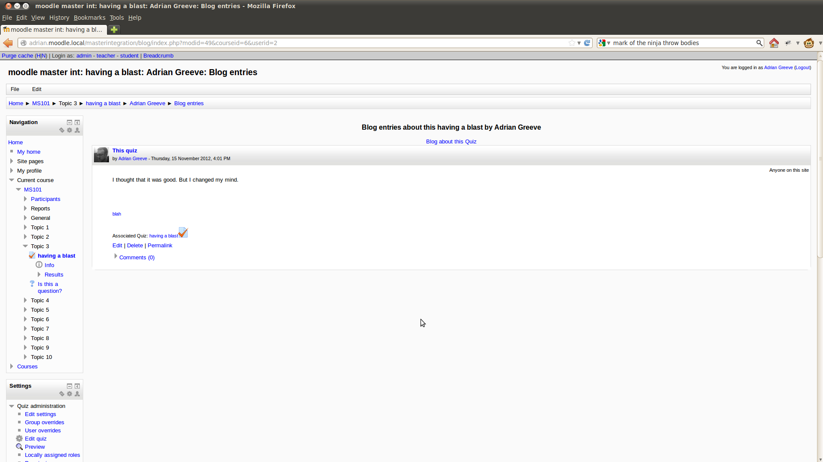Log in as teacher via top bar
Viewport: 823px width, 462px height.
[x=106, y=56]
